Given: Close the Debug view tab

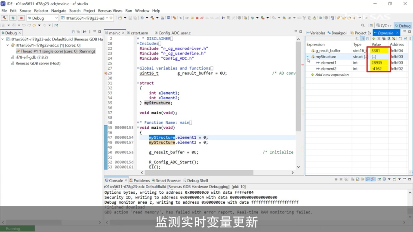Looking at the screenshot, I should [x=19, y=33].
